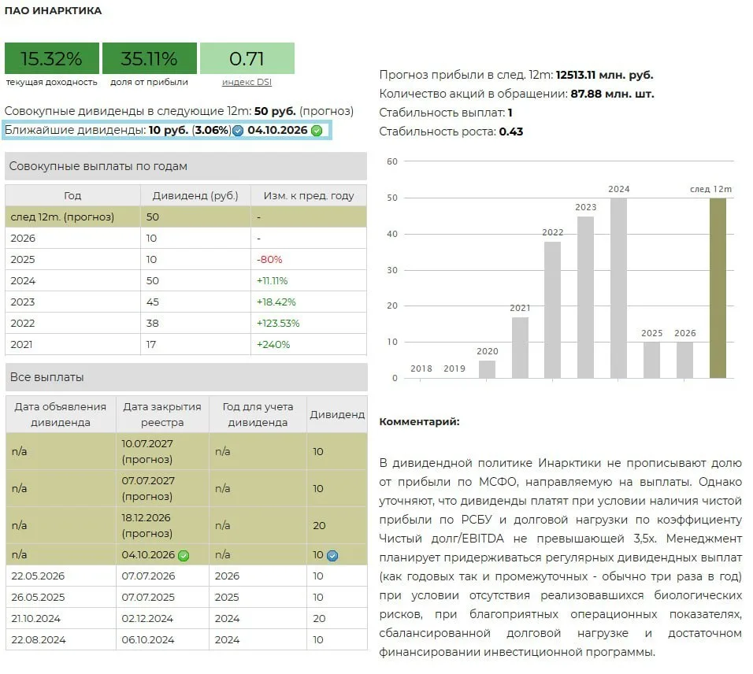The image size is (753, 674).
Task: Click the Совокупные выплаты по годам header
Action: 186,166
